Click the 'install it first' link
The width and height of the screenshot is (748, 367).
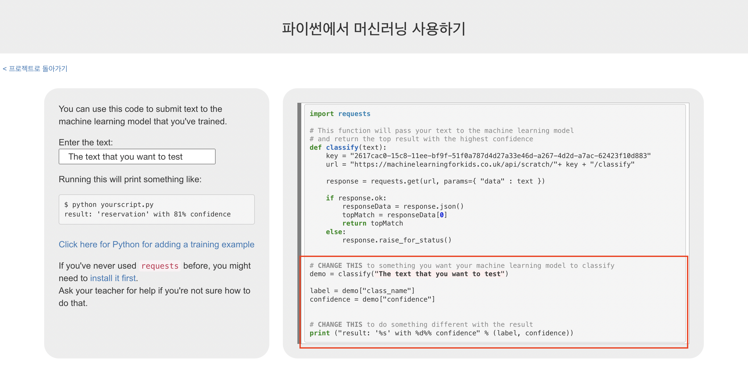[113, 278]
